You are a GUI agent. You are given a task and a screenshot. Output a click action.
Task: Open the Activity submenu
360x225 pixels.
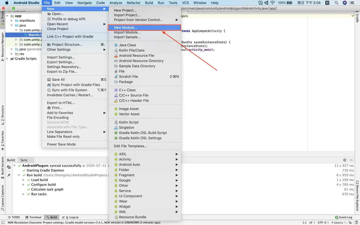click(x=145, y=159)
